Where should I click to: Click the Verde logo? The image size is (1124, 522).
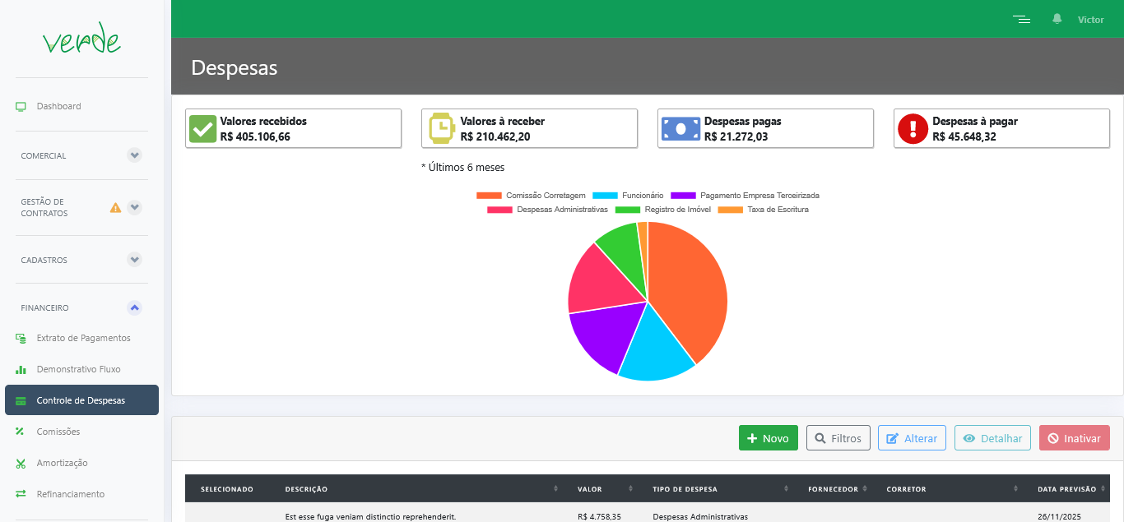pos(81,39)
